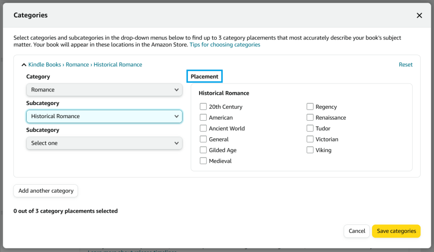Enable the Viking checkbox
Viewport: 434px width, 252px height.
coord(310,150)
